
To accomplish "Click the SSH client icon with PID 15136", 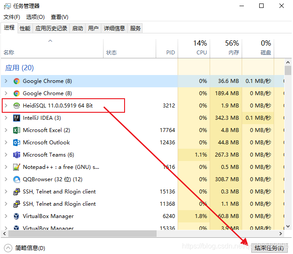I will coord(17,192).
